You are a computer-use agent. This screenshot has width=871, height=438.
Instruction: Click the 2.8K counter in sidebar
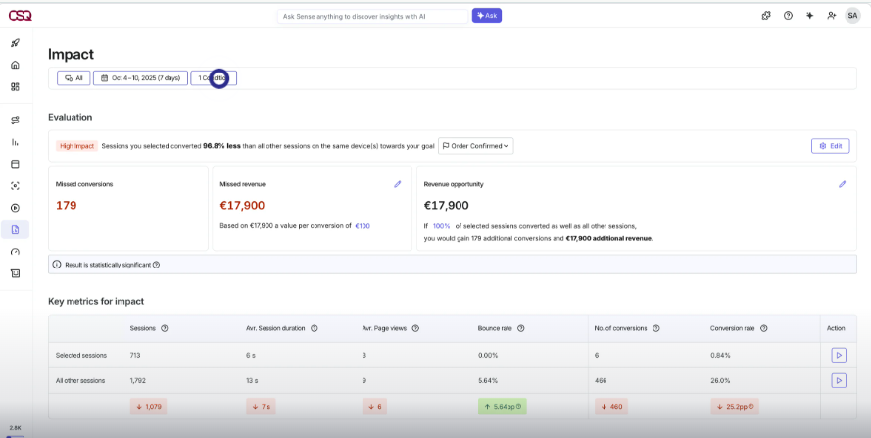[x=15, y=428]
